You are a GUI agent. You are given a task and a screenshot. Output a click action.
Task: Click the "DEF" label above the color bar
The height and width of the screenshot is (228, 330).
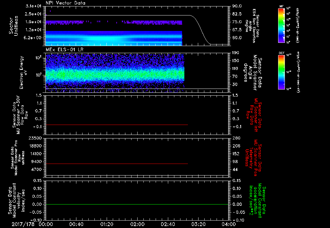[282, 53]
